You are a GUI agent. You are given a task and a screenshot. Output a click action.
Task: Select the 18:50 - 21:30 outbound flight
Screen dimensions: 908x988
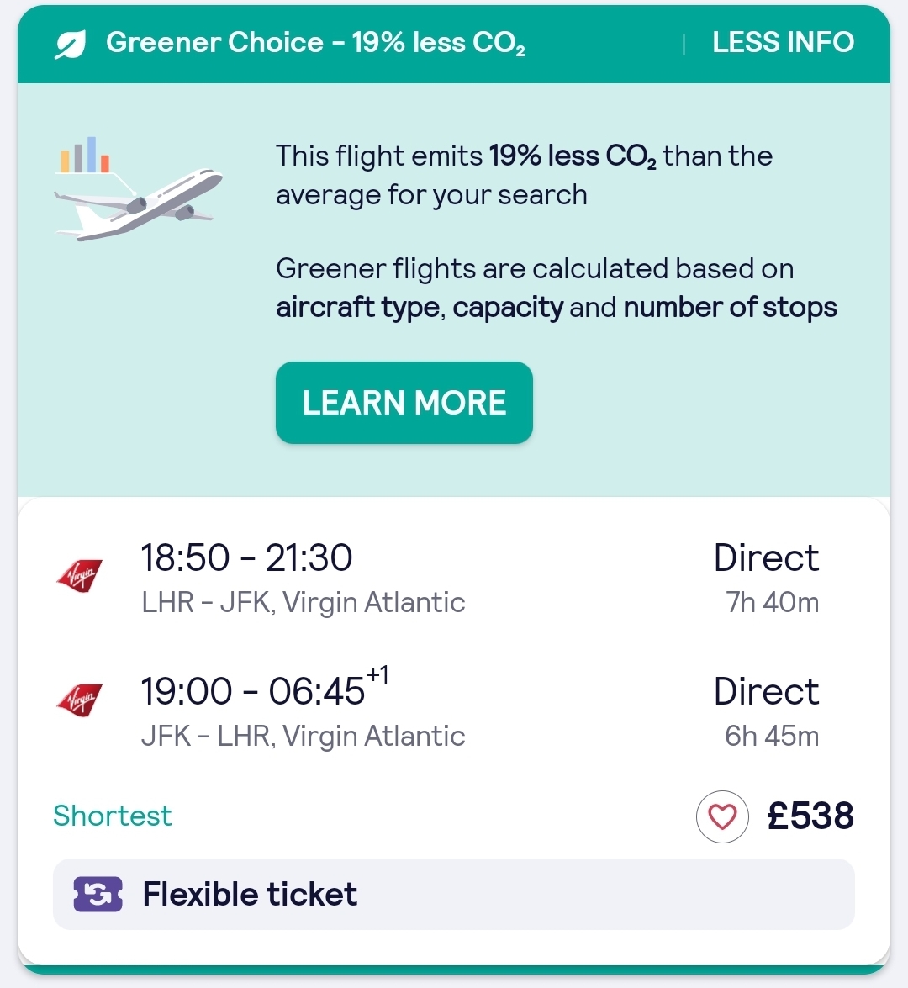pyautogui.click(x=246, y=557)
